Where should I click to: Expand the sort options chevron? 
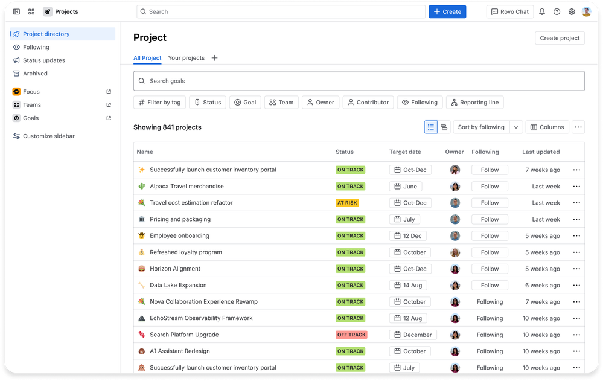click(x=516, y=127)
